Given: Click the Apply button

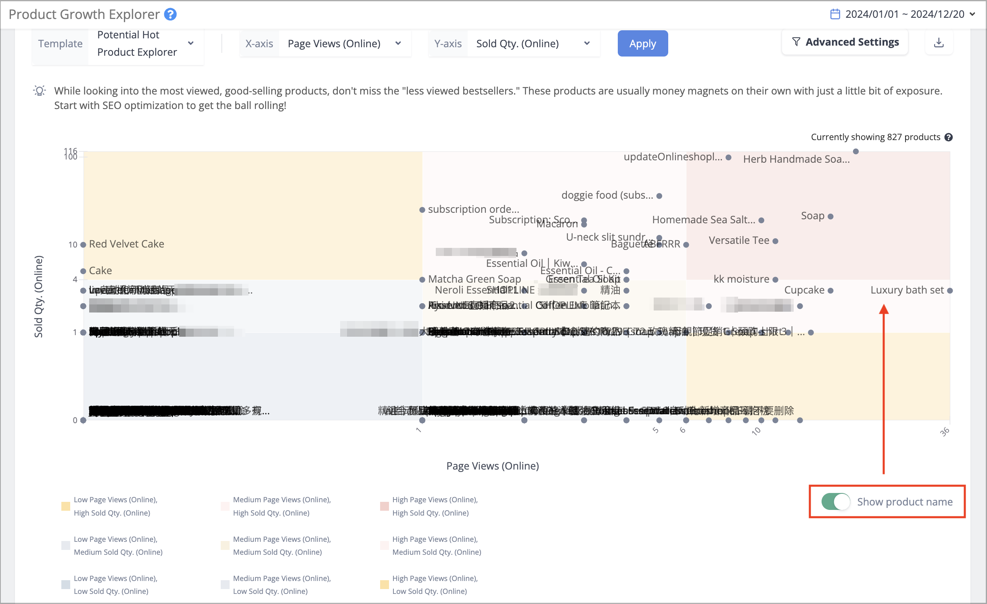Looking at the screenshot, I should (643, 43).
